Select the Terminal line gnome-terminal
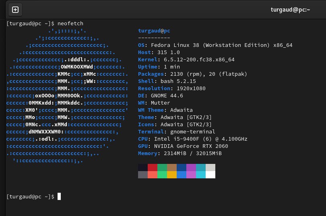326x216 pixels. (x=177, y=132)
